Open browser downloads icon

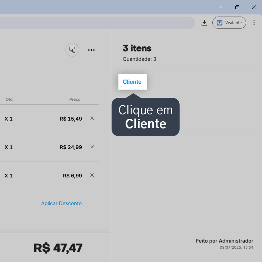tap(204, 23)
